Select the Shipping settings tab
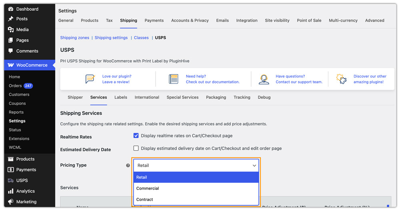The height and width of the screenshot is (211, 400). click(x=128, y=20)
